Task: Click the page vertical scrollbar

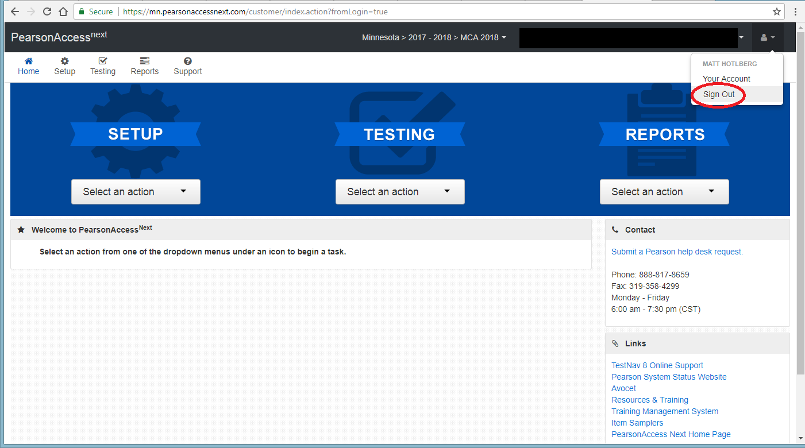Action: click(x=800, y=230)
